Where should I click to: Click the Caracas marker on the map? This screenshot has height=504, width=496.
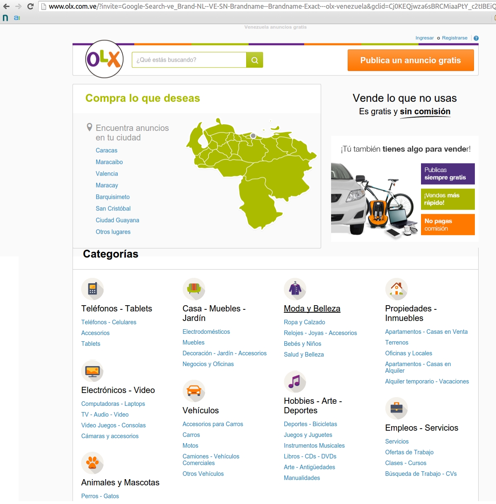point(253,135)
